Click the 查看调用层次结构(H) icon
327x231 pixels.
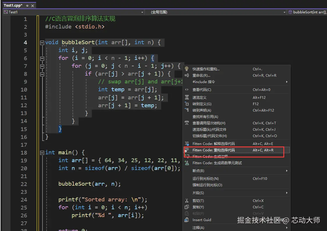coord(187,123)
